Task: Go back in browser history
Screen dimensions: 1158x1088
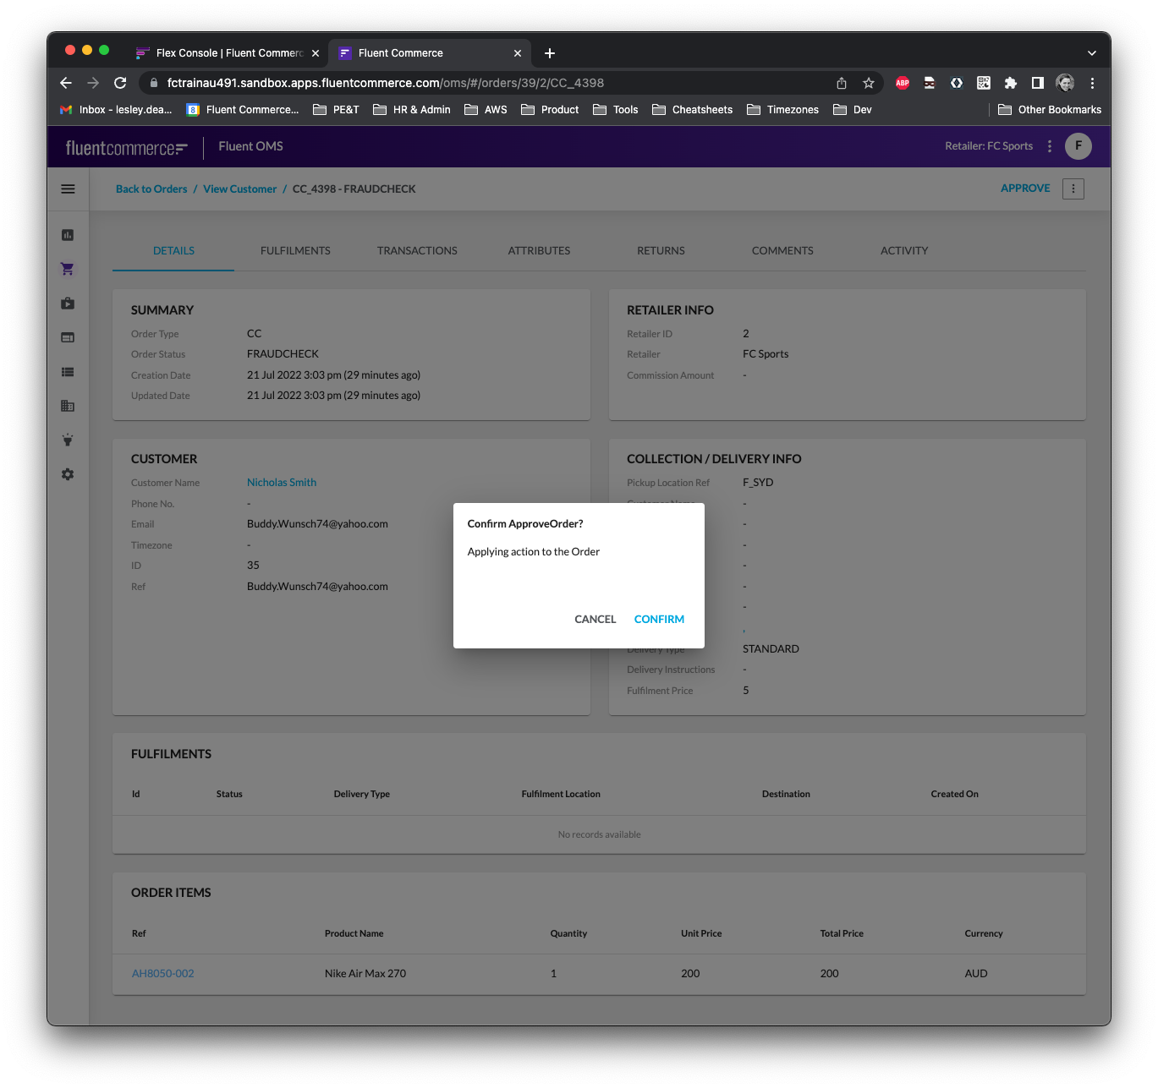Action: click(66, 83)
